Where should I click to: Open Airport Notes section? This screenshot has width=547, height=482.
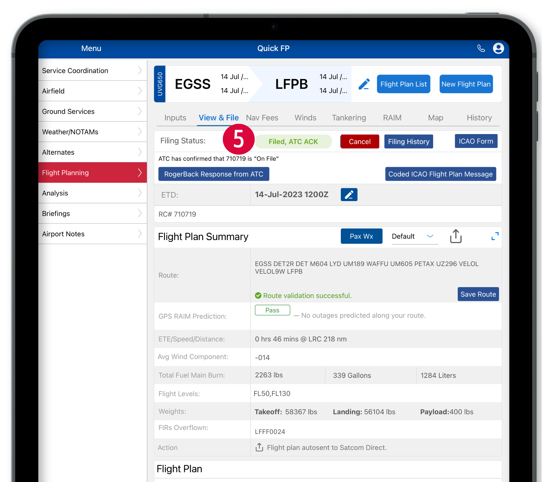coord(92,234)
